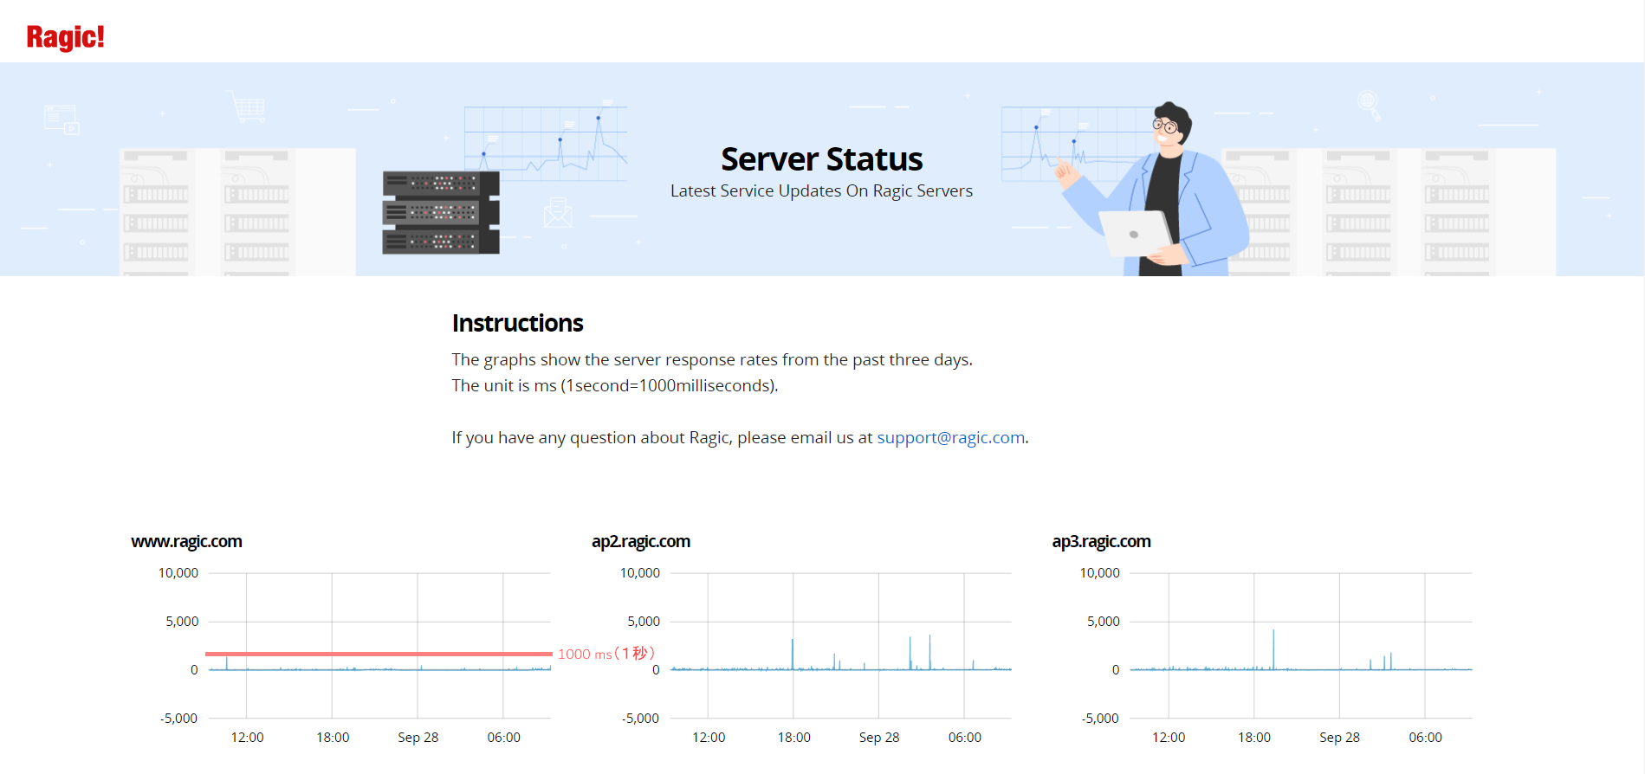Click the server rack illustration in banner
1645x774 pixels.
[441, 212]
